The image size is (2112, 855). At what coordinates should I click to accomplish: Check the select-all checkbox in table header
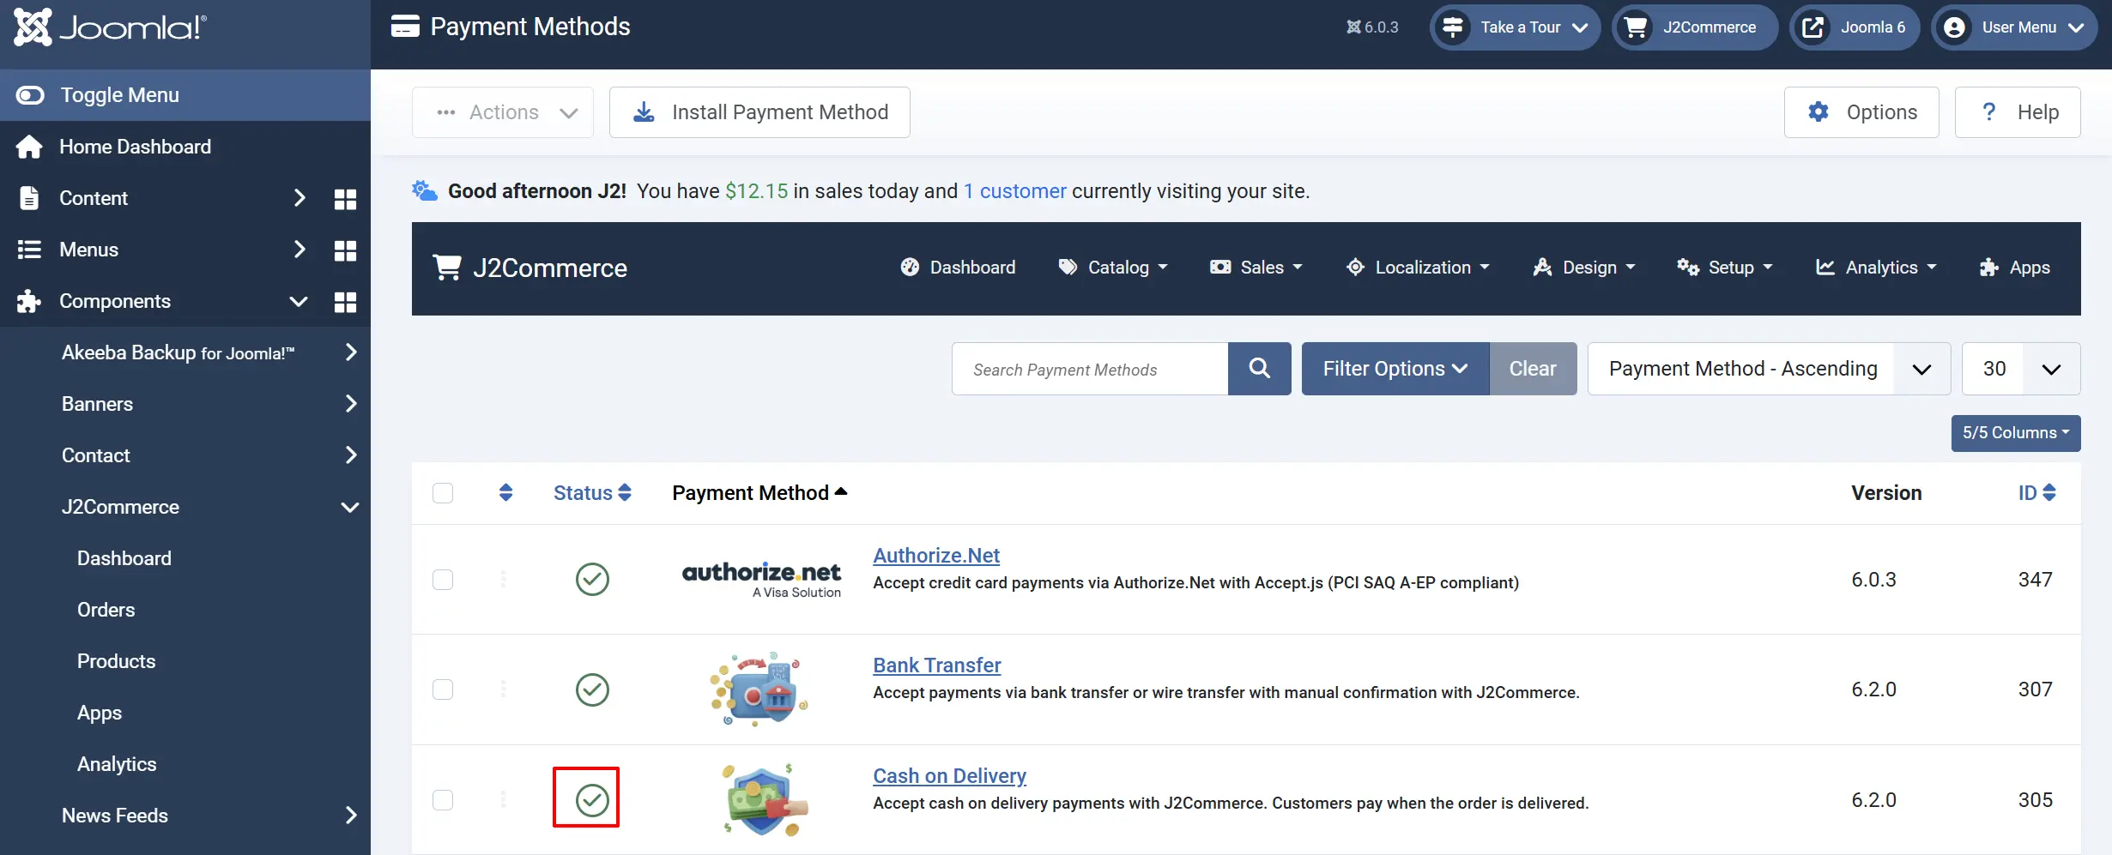point(443,493)
